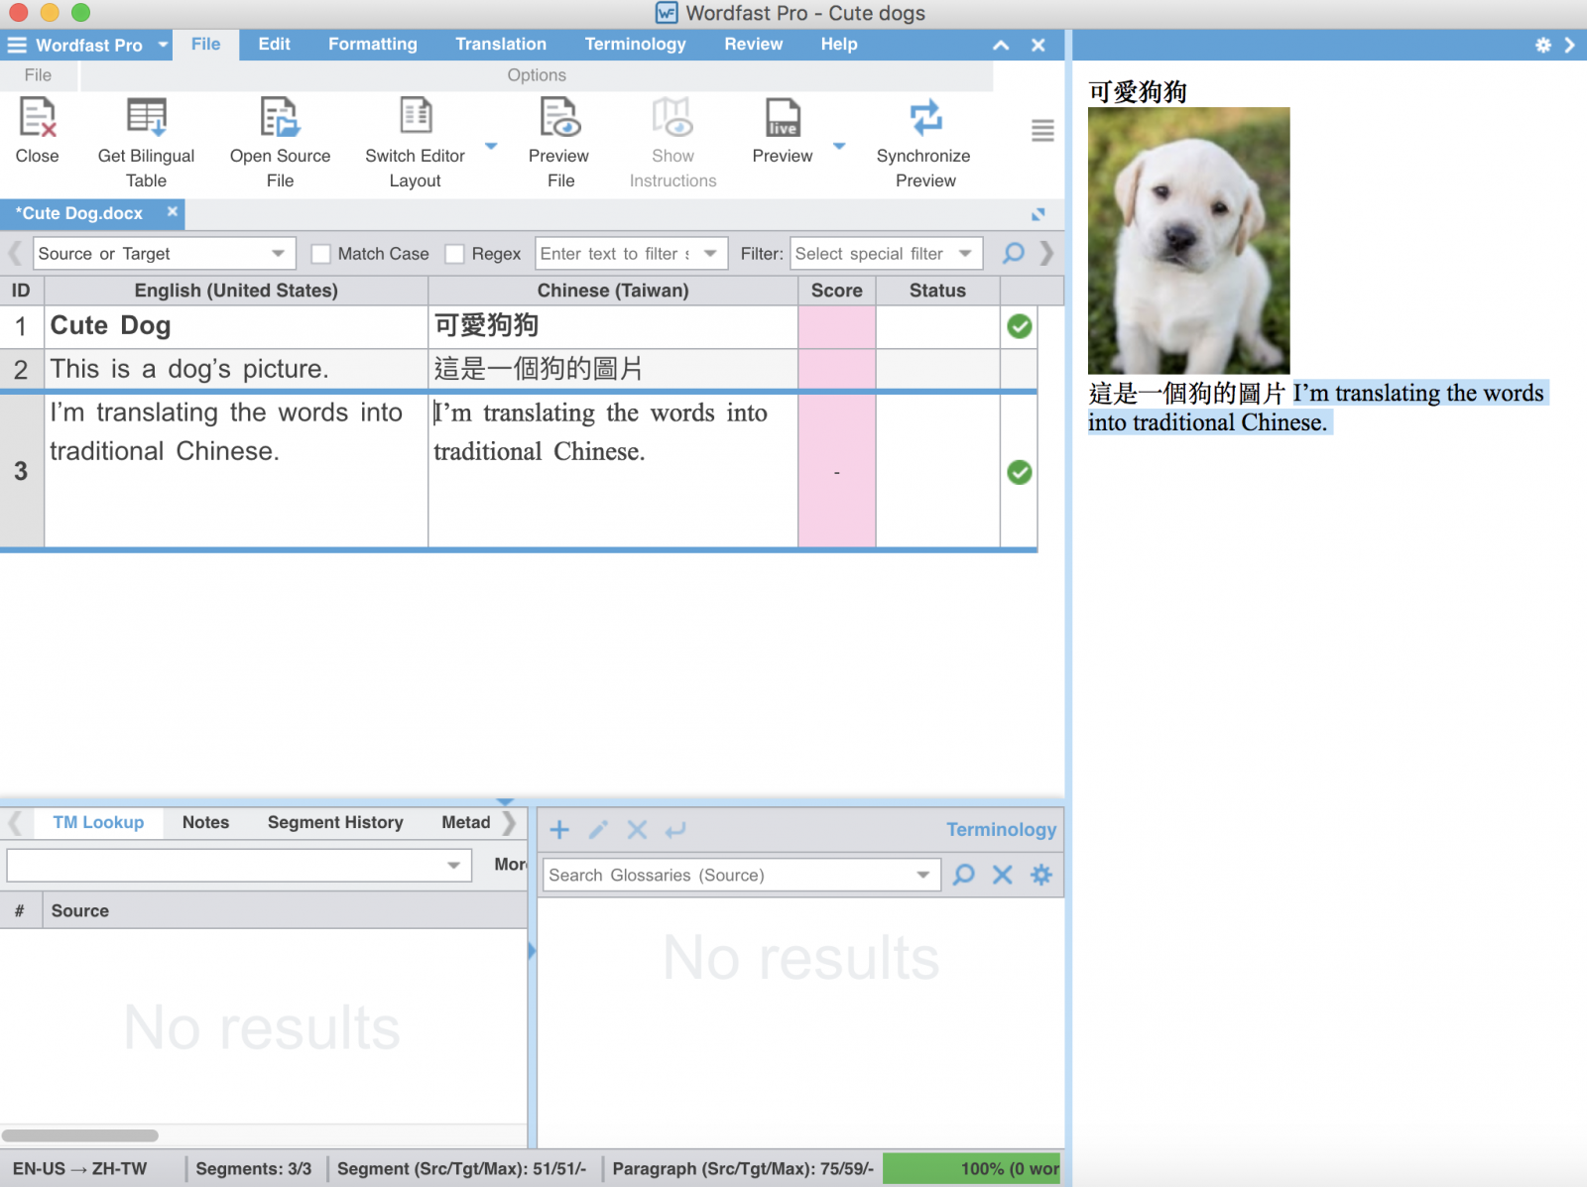The height and width of the screenshot is (1187, 1587).
Task: Toggle confirmed status checkmark of segment 3
Action: coord(1019,472)
